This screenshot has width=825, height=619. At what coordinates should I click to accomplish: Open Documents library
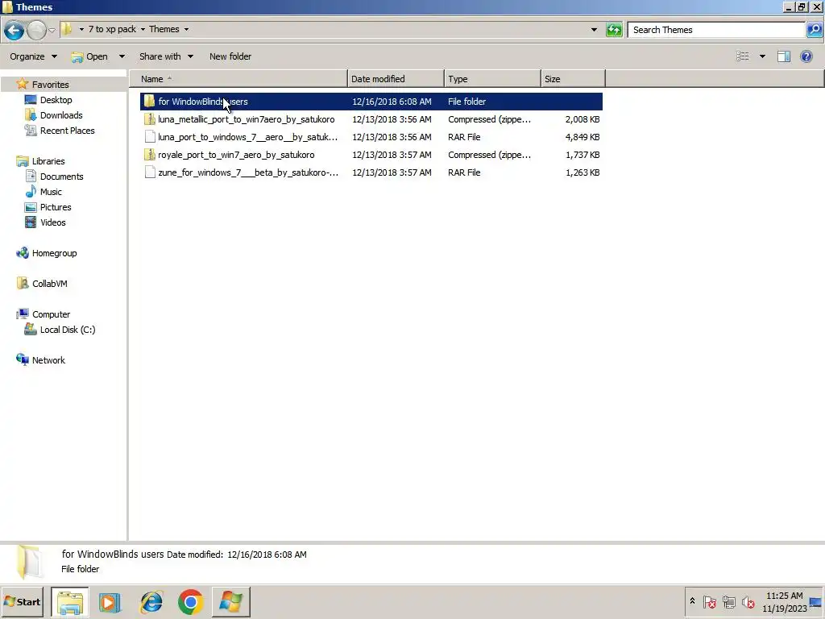click(x=61, y=177)
